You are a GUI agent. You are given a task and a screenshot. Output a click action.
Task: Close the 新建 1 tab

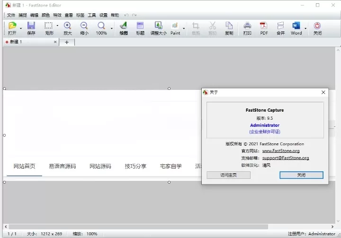click(55, 42)
